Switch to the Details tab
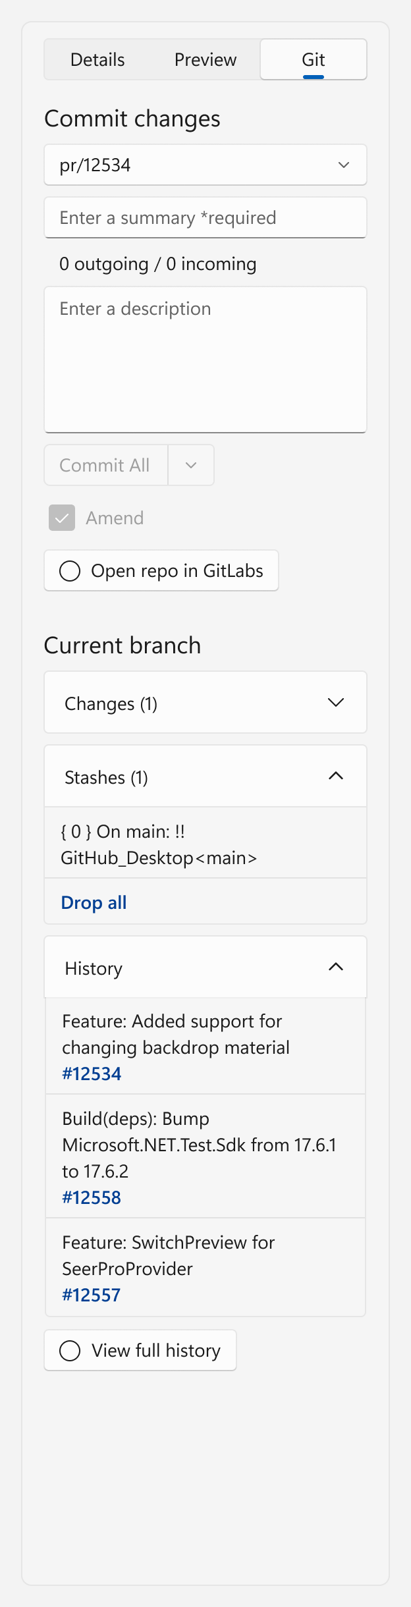Image resolution: width=411 pixels, height=1607 pixels. click(x=96, y=59)
